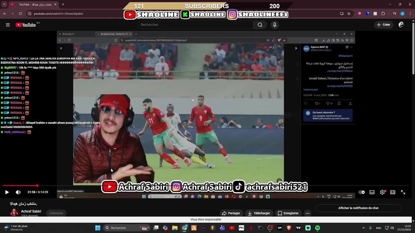This screenshot has width=415, height=233.
Task: Install the app via the address bar icon
Action: [342, 14]
